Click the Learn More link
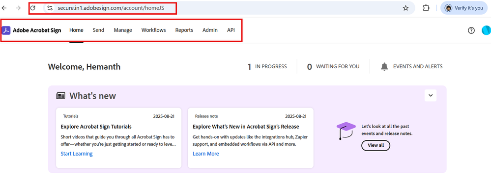Viewport: 491px width, 185px height. [x=206, y=154]
